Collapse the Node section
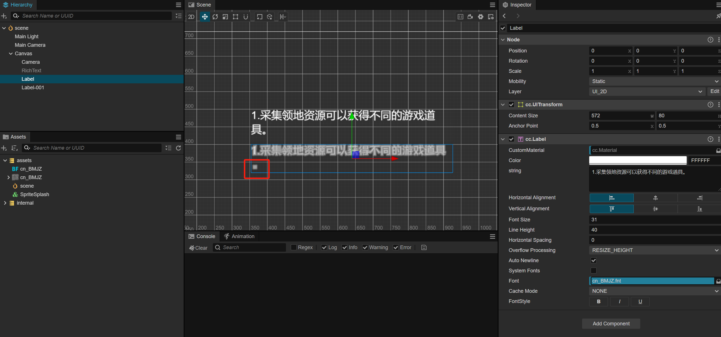Image resolution: width=721 pixels, height=337 pixels. click(x=503, y=40)
